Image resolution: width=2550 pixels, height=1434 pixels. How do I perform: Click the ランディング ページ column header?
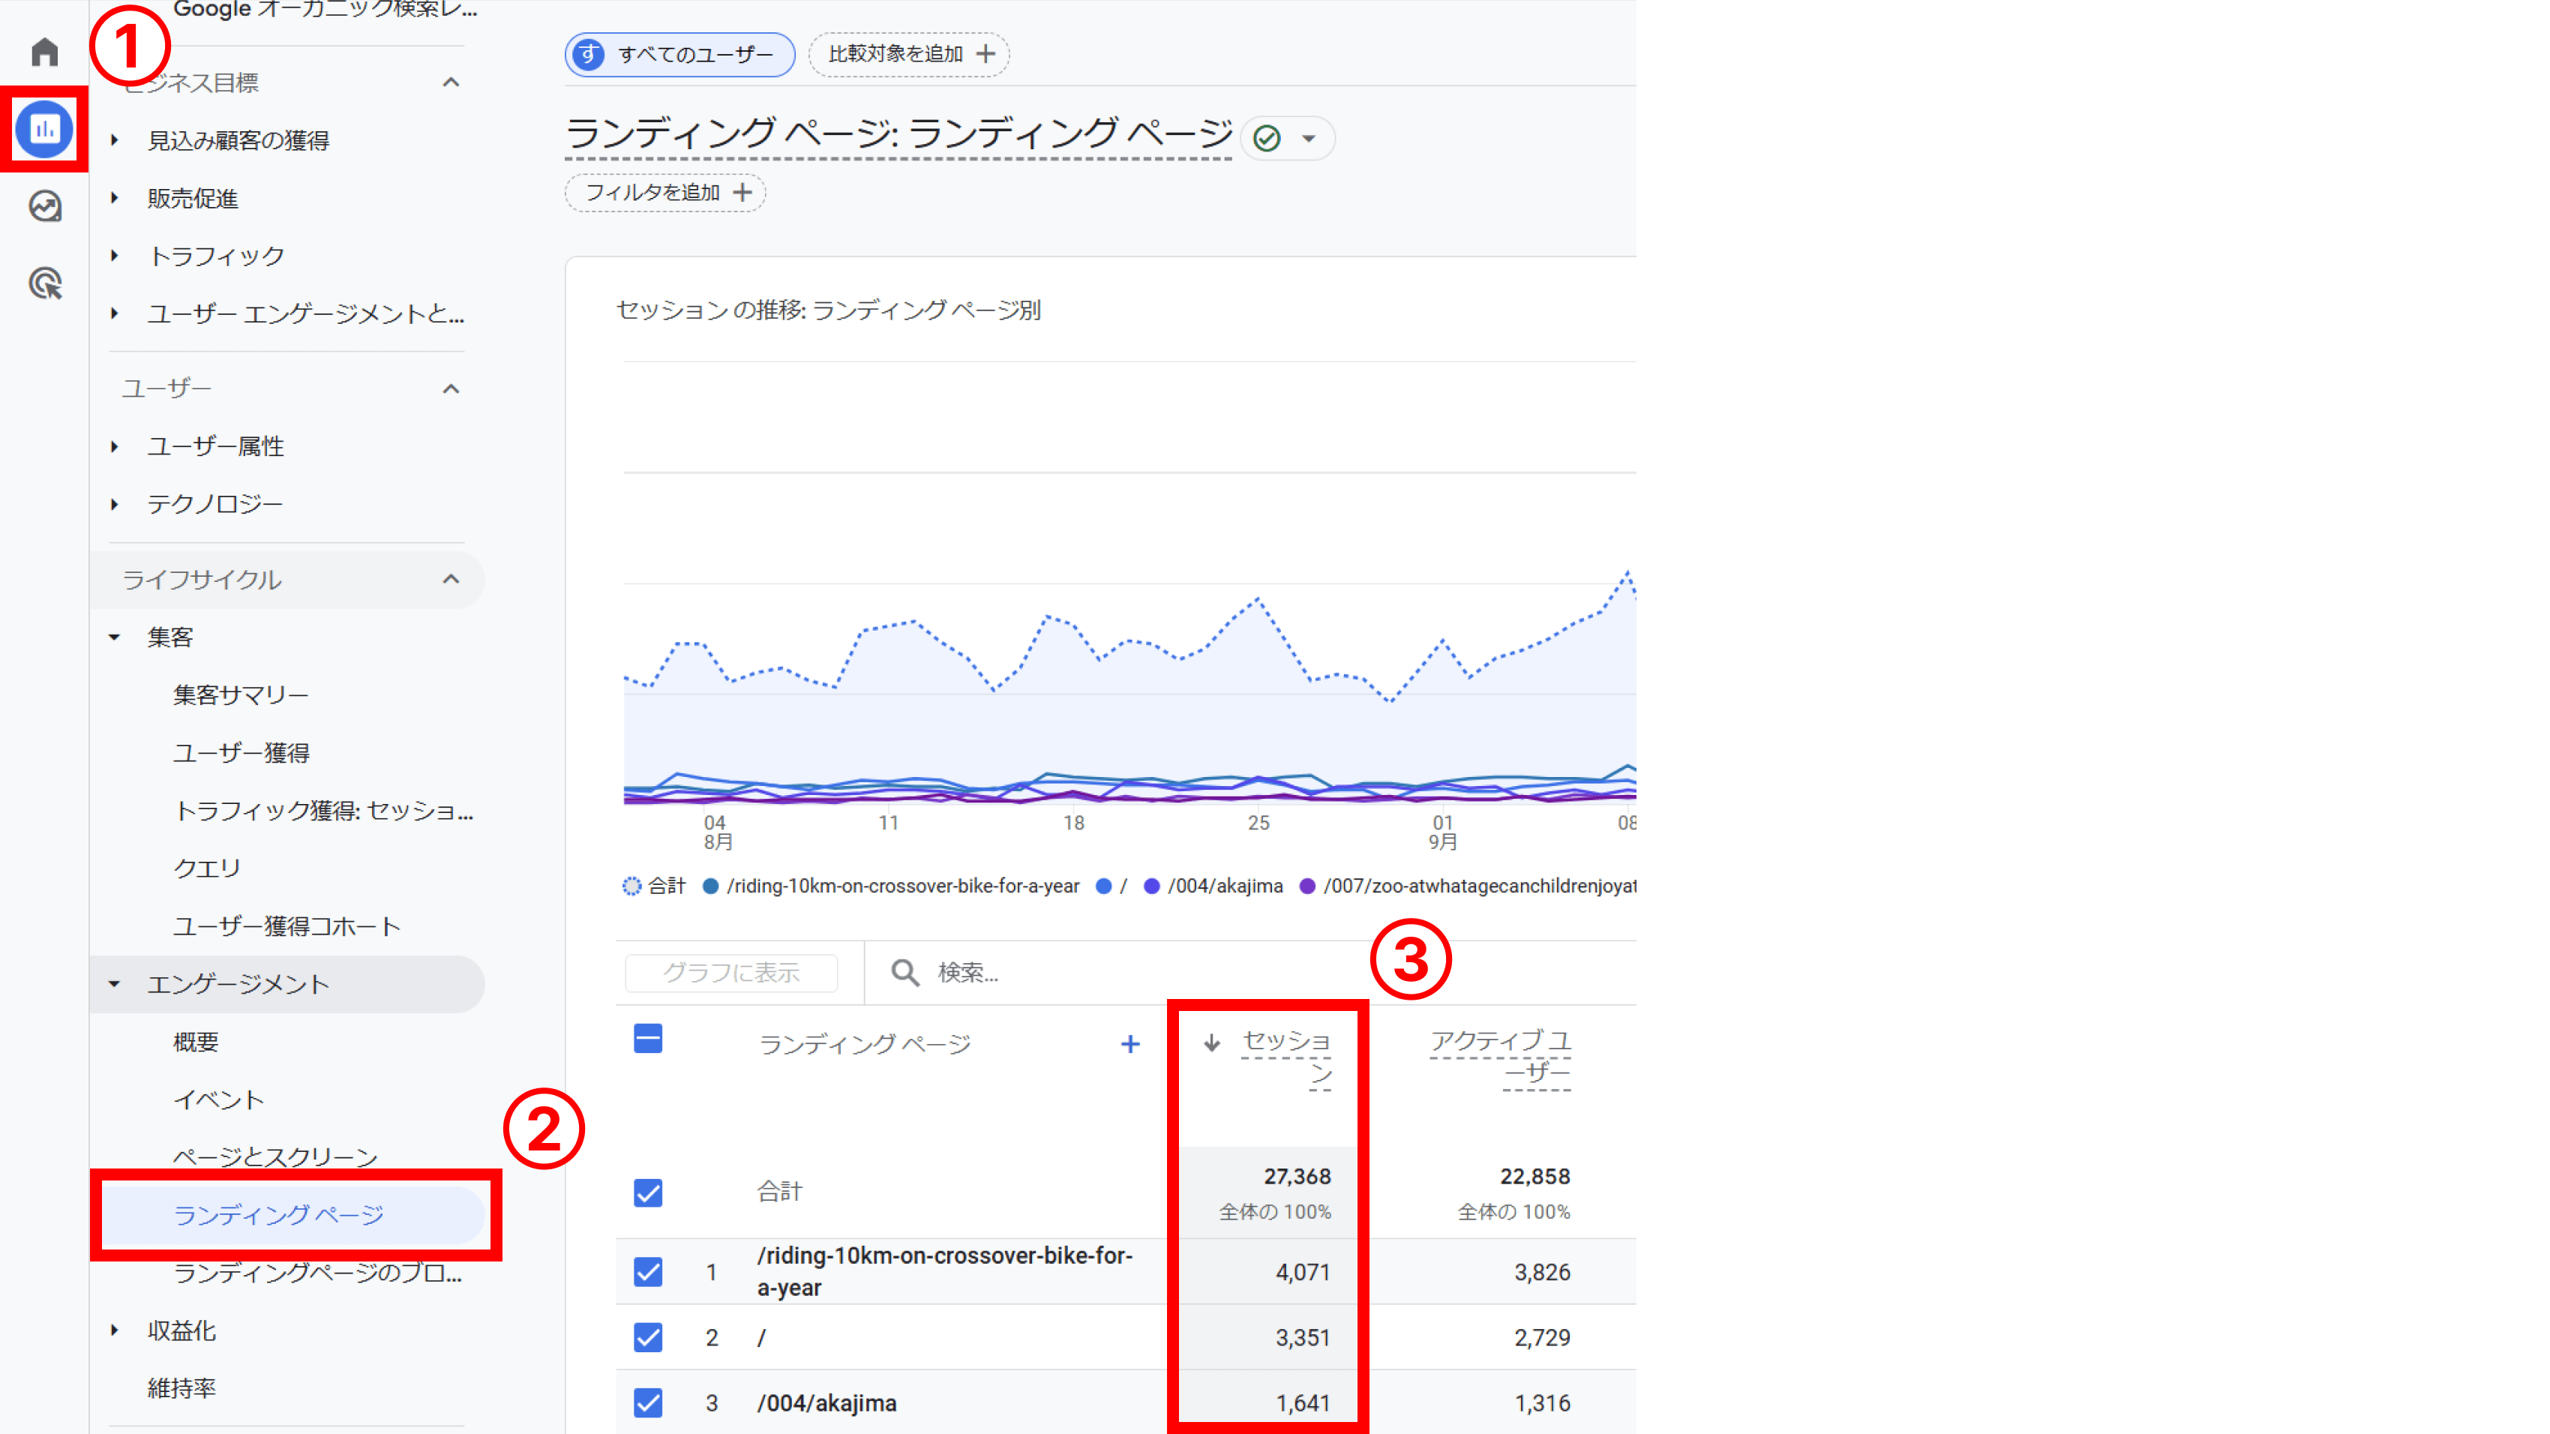coord(864,1043)
